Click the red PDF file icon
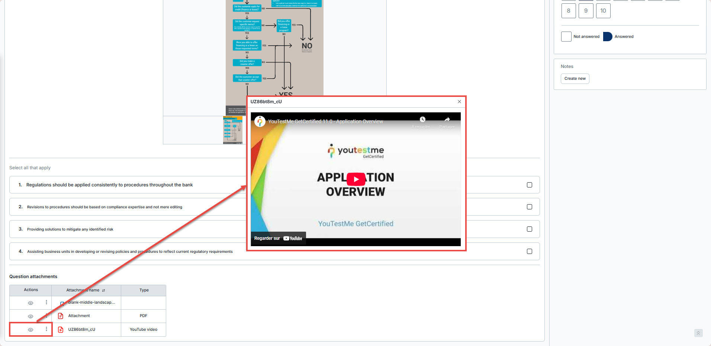The image size is (711, 346). pyautogui.click(x=61, y=316)
